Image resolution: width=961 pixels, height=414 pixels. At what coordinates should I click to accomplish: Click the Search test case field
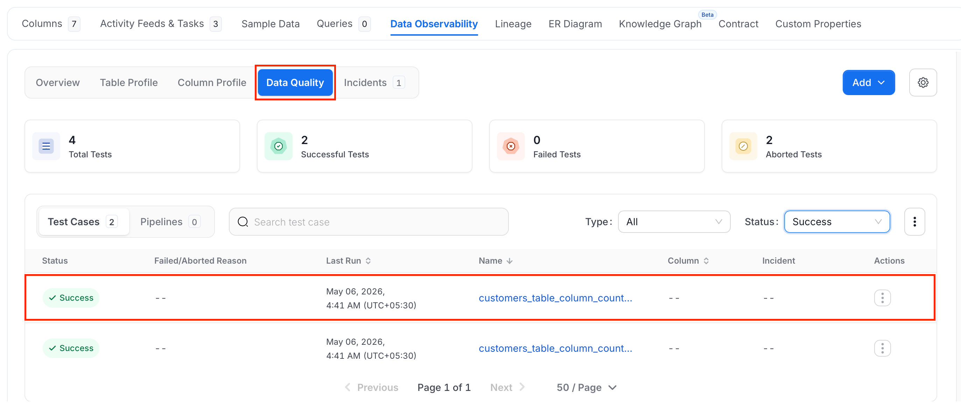[369, 222]
